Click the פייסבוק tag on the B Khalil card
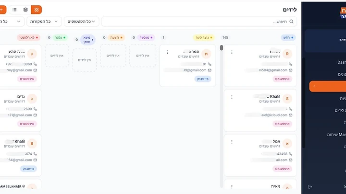 pos(28,169)
